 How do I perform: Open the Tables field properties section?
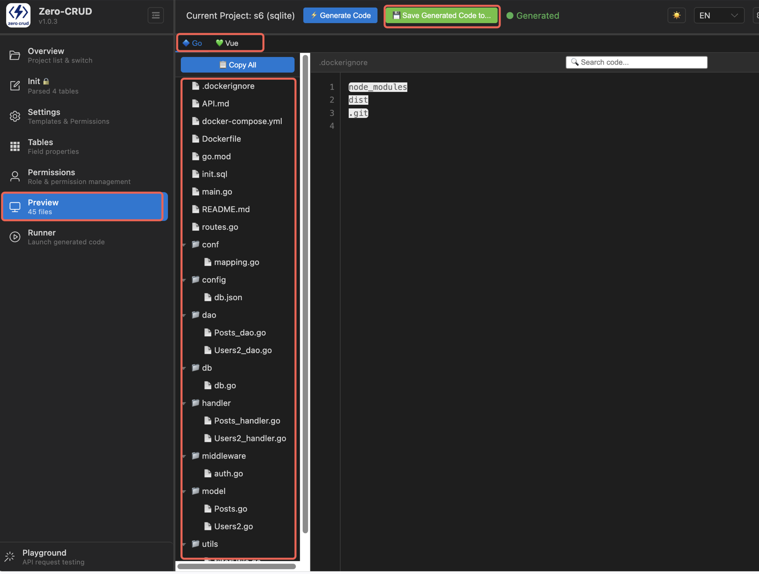coord(86,147)
